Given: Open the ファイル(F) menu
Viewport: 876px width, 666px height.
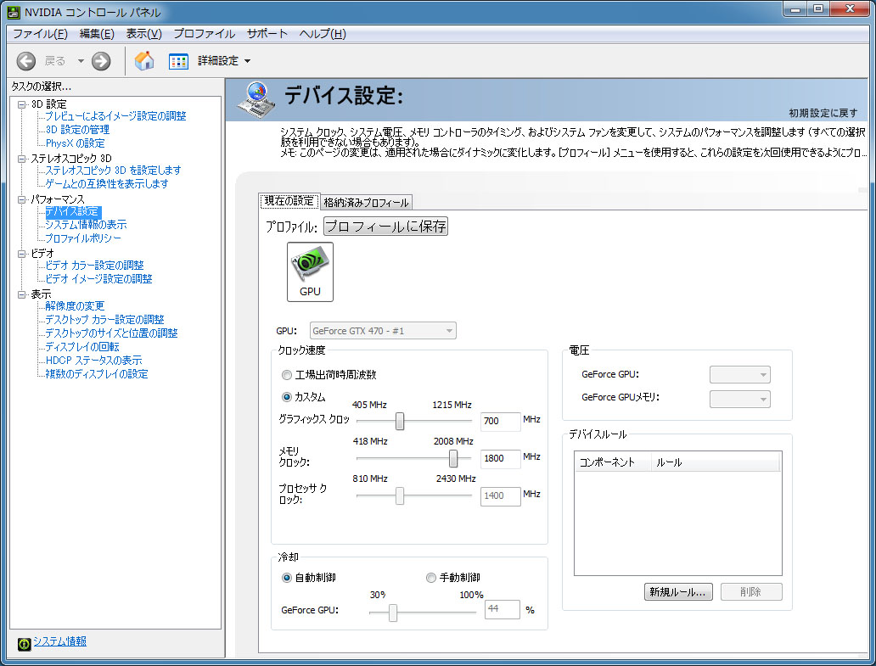Looking at the screenshot, I should [40, 34].
